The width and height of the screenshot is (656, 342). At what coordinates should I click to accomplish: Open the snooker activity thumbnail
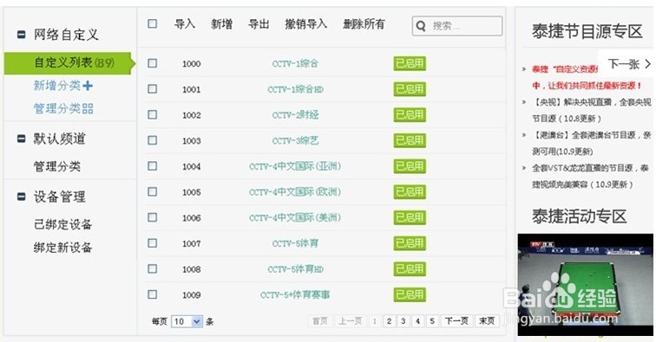(586, 284)
